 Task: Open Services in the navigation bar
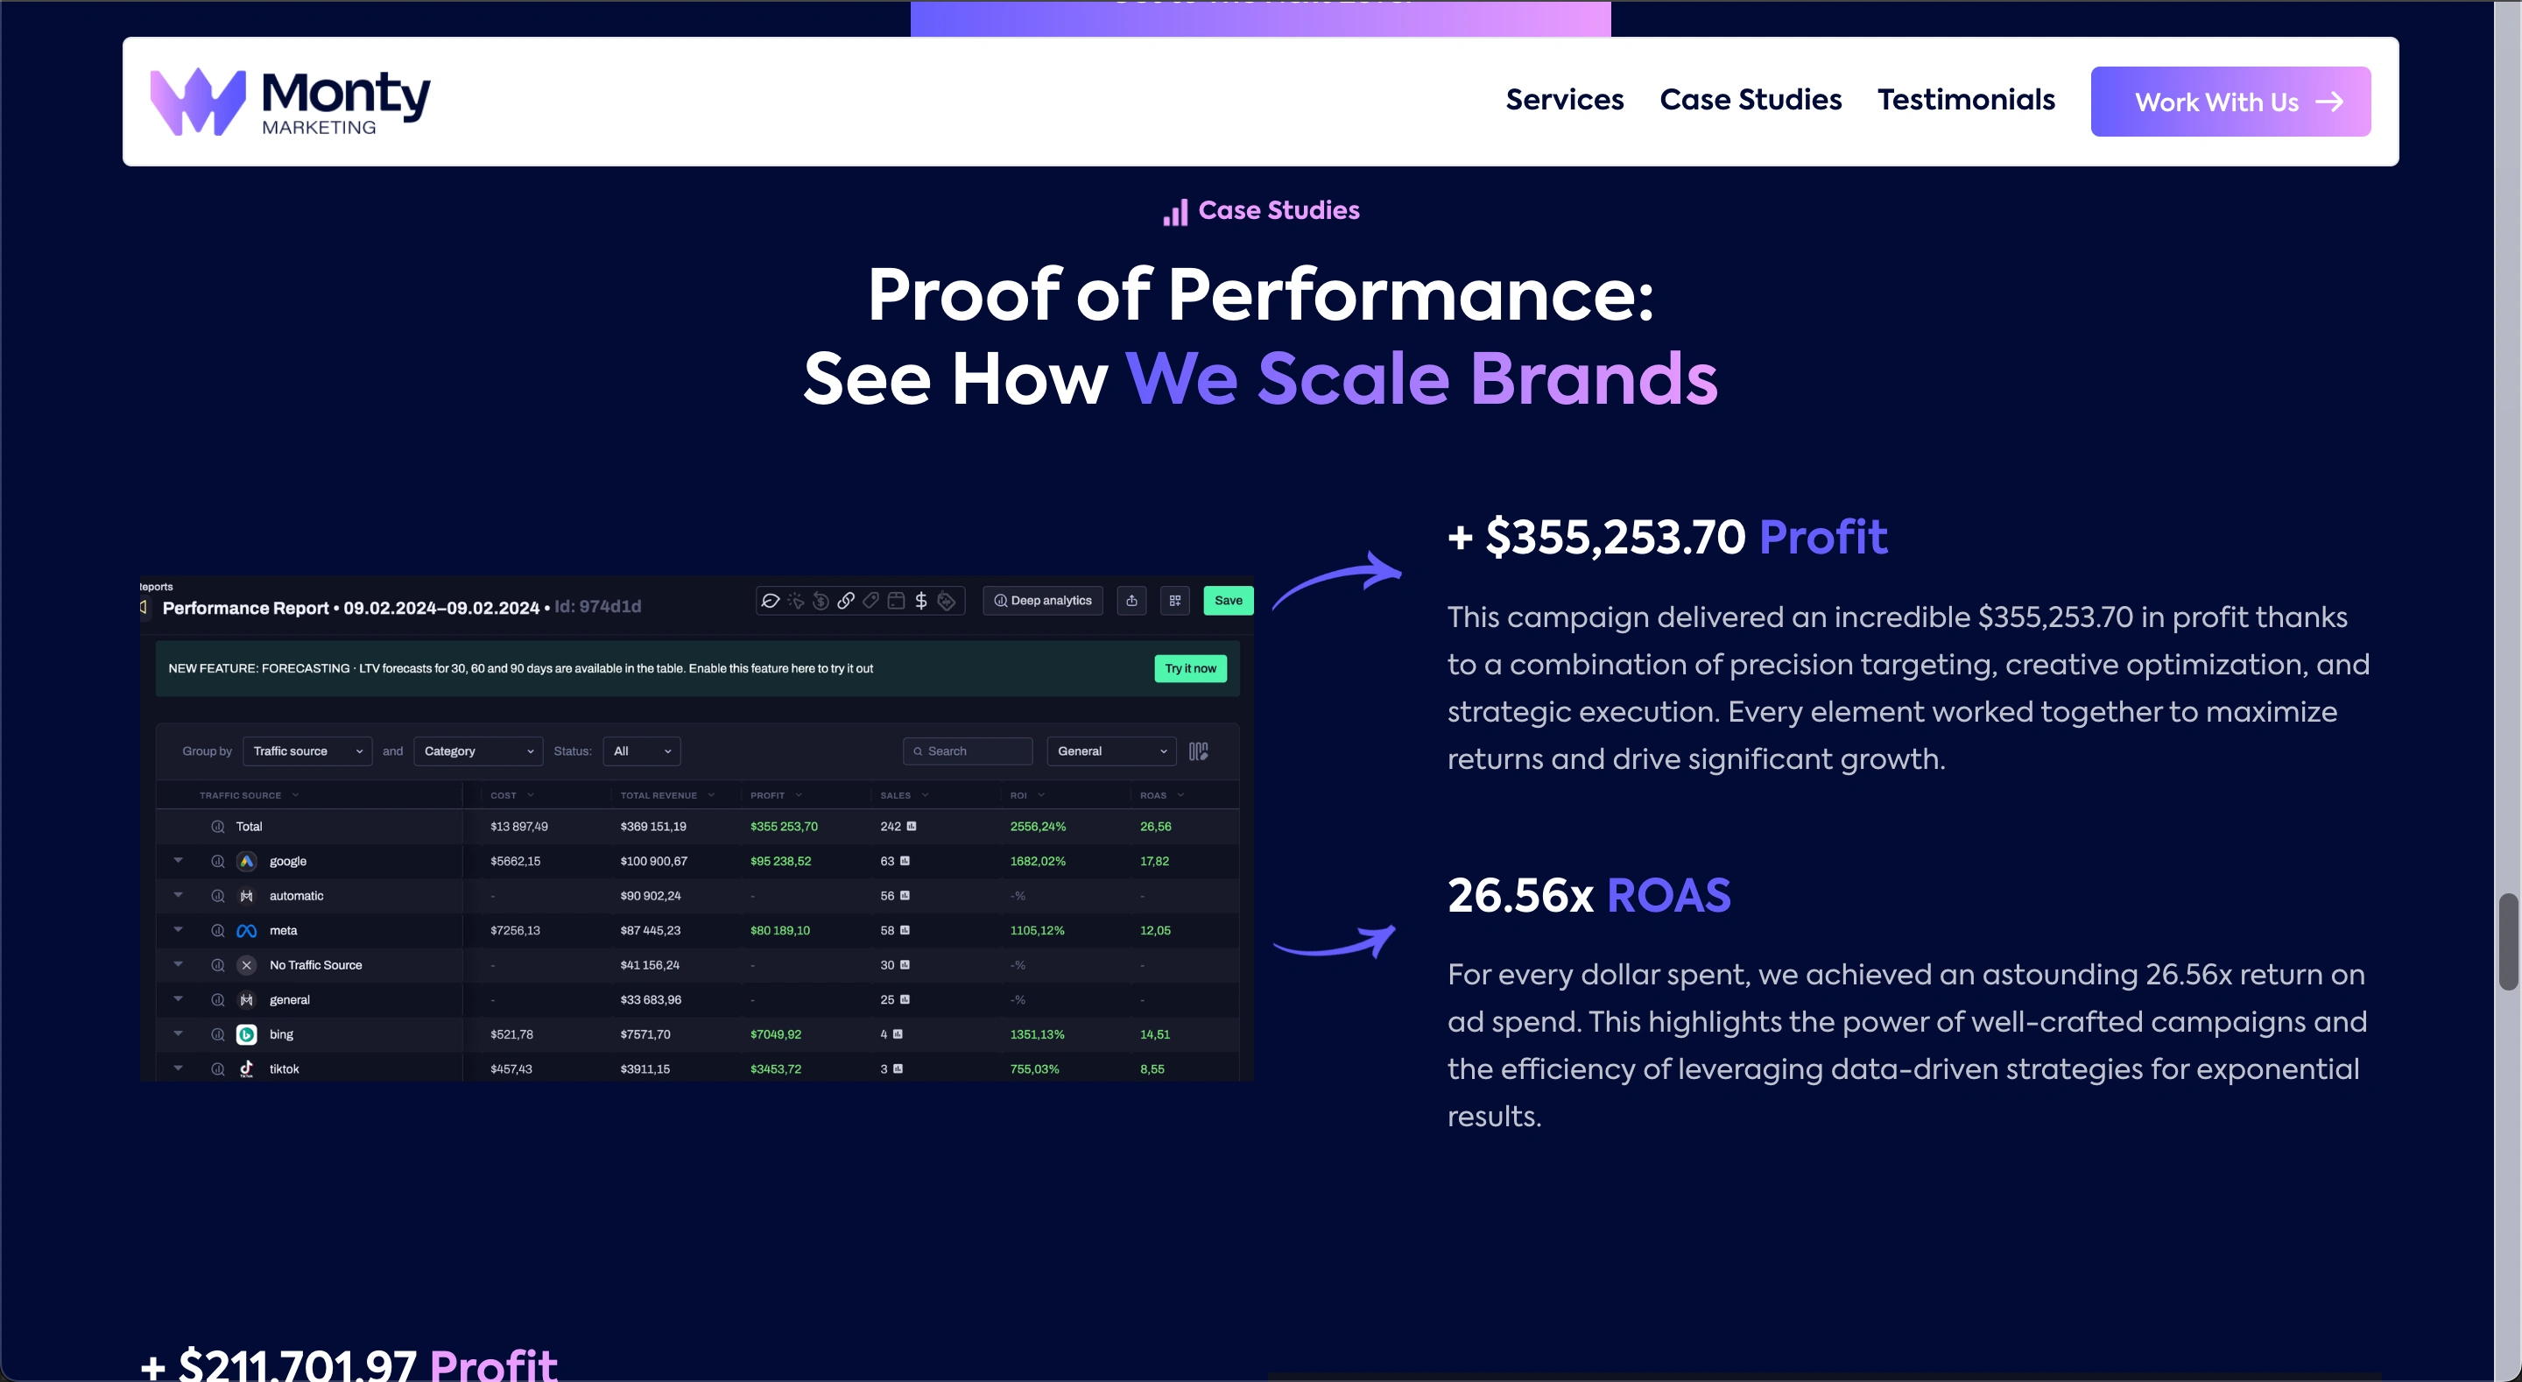1563,100
